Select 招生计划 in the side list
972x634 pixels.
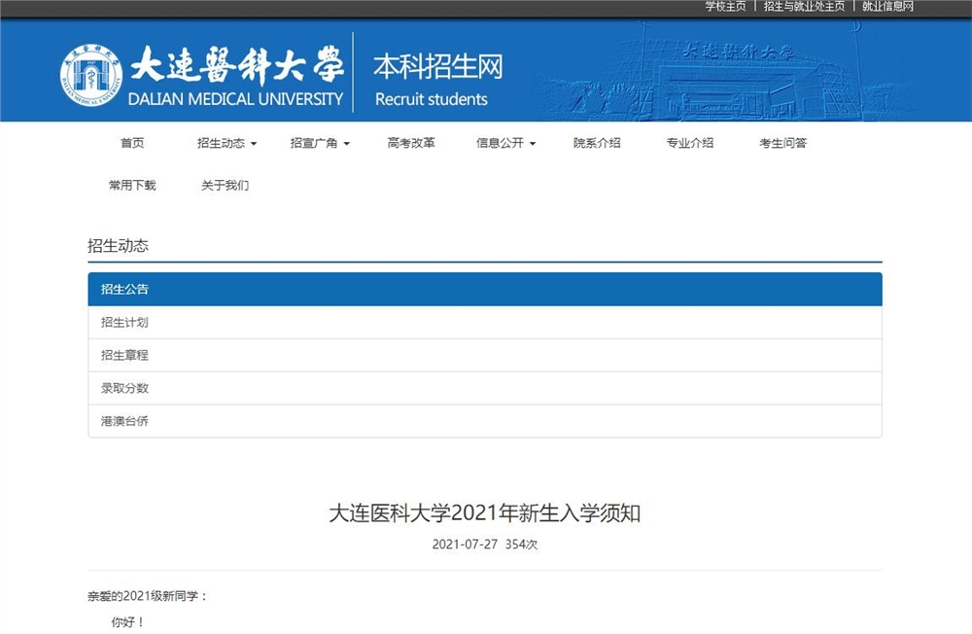[x=485, y=322]
